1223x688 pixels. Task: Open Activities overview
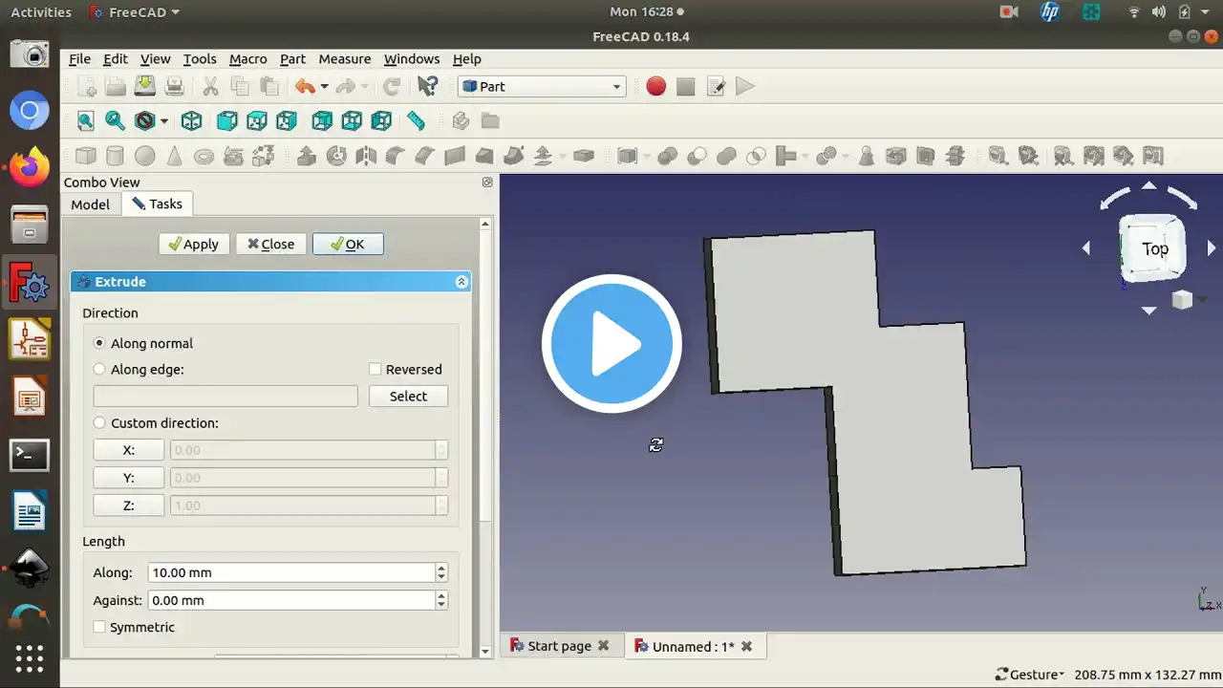[x=41, y=12]
